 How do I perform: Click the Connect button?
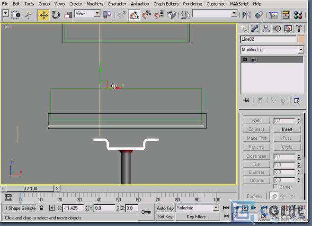point(256,129)
